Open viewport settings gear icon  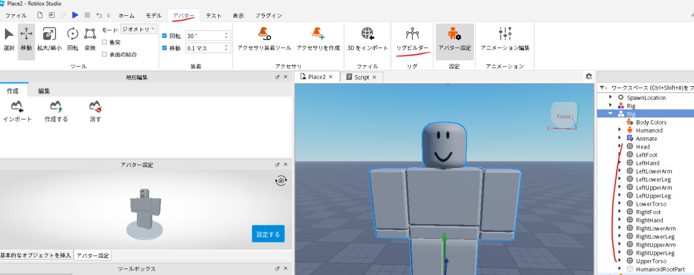point(589,76)
